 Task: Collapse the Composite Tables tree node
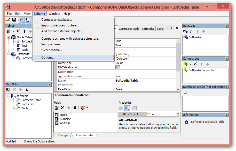(9, 54)
